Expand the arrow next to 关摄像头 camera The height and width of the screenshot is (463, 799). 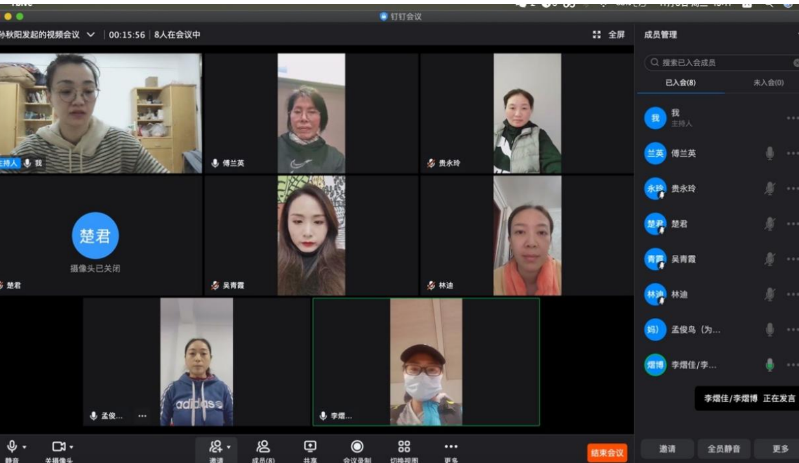[71, 447]
